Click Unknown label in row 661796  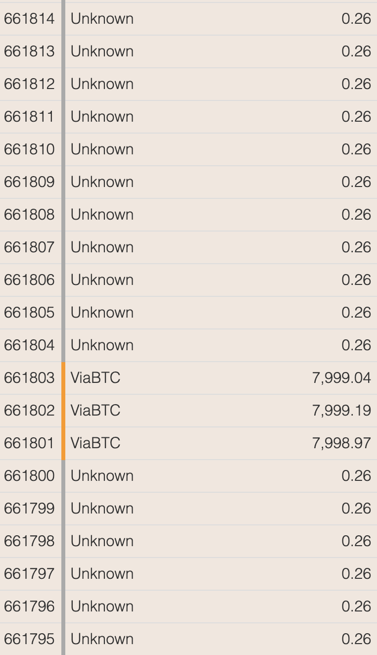coord(102,607)
